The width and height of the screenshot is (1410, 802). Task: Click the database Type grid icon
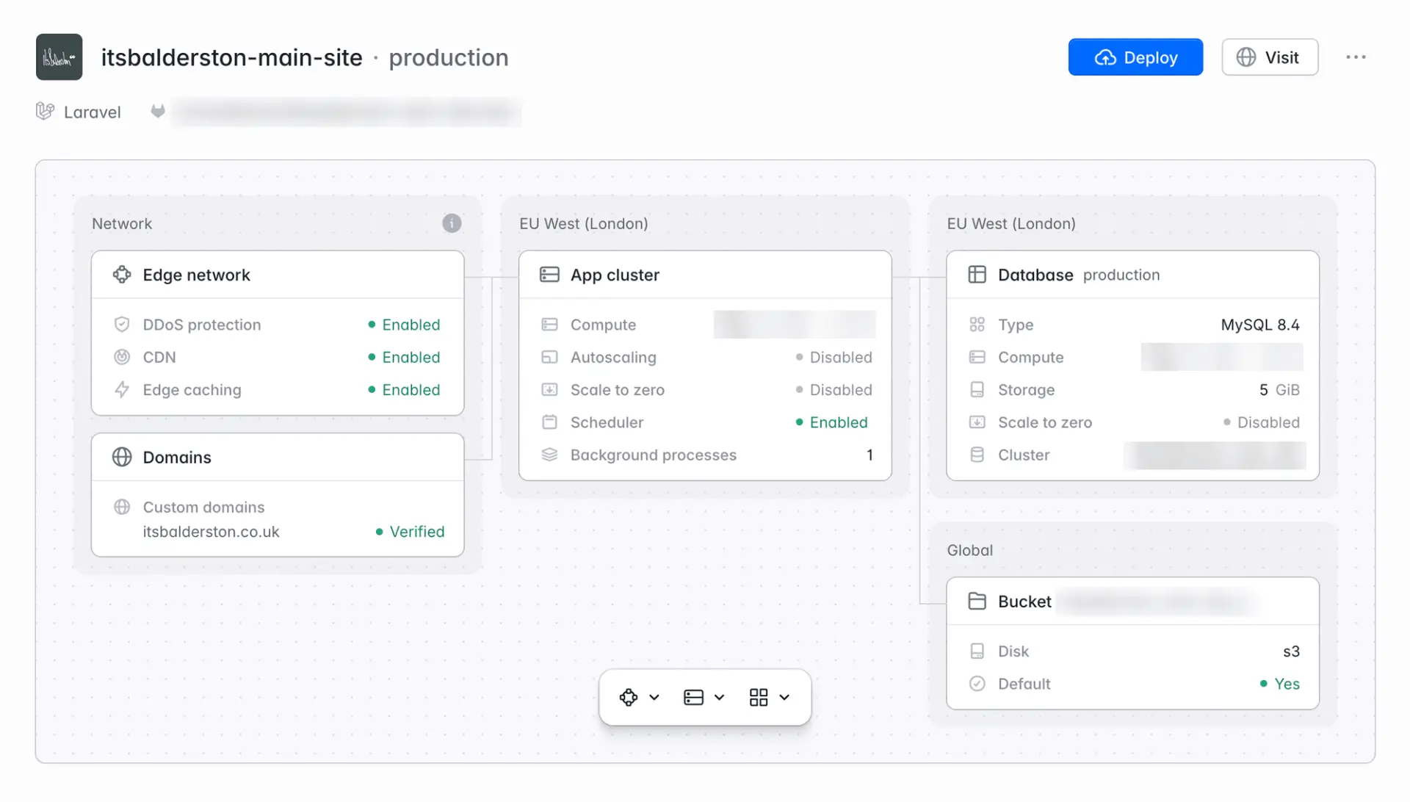(977, 325)
